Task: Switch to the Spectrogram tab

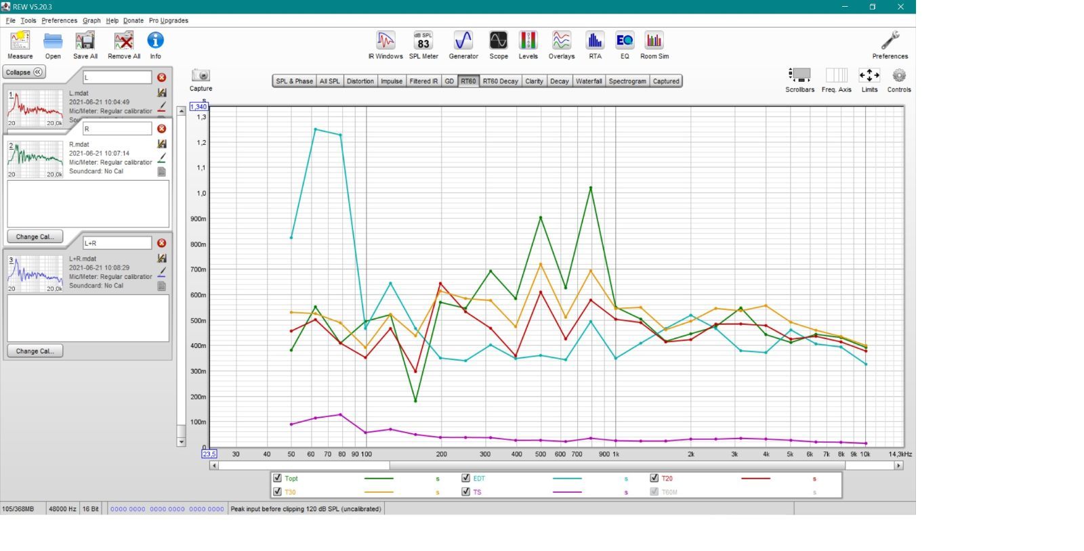Action: point(627,81)
